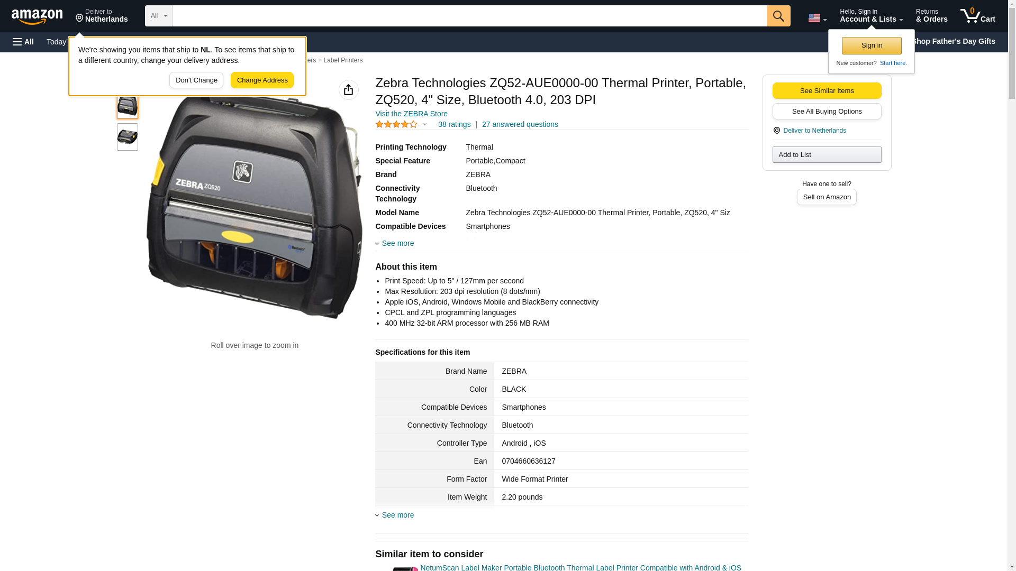Click in the search input field
1016x571 pixels.
[469, 16]
